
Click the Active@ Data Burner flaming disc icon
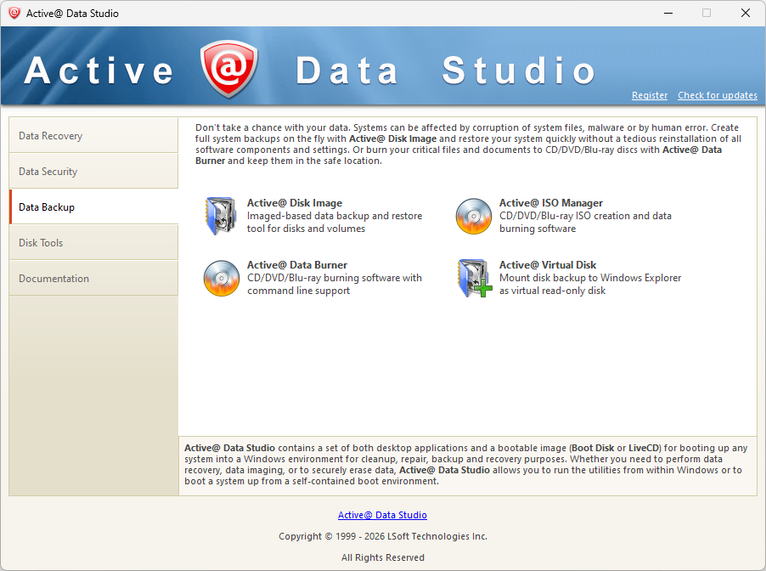pos(222,278)
